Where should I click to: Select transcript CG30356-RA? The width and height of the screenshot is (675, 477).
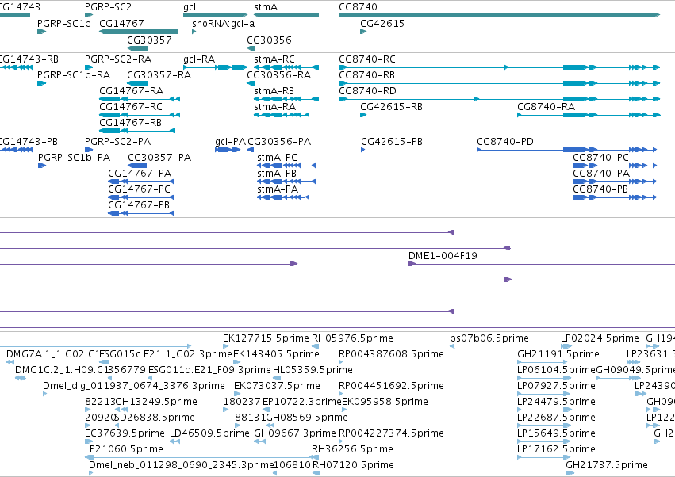point(251,83)
